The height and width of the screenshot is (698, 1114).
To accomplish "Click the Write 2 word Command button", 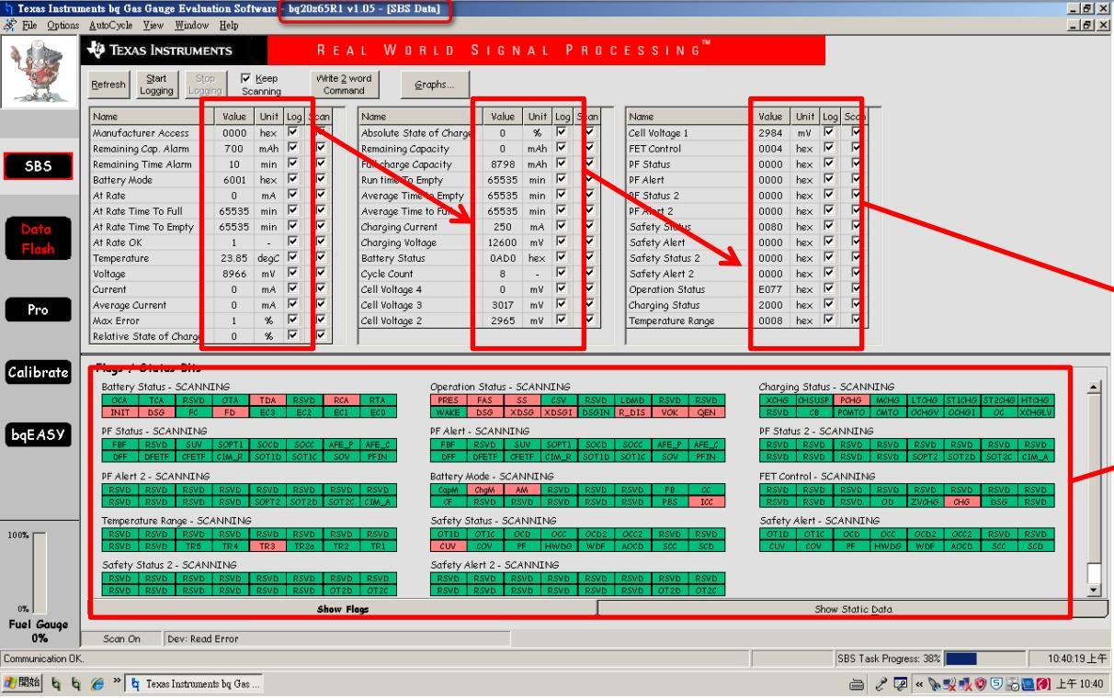I will 344,84.
